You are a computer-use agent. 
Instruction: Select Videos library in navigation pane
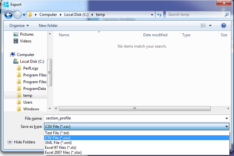26,41
